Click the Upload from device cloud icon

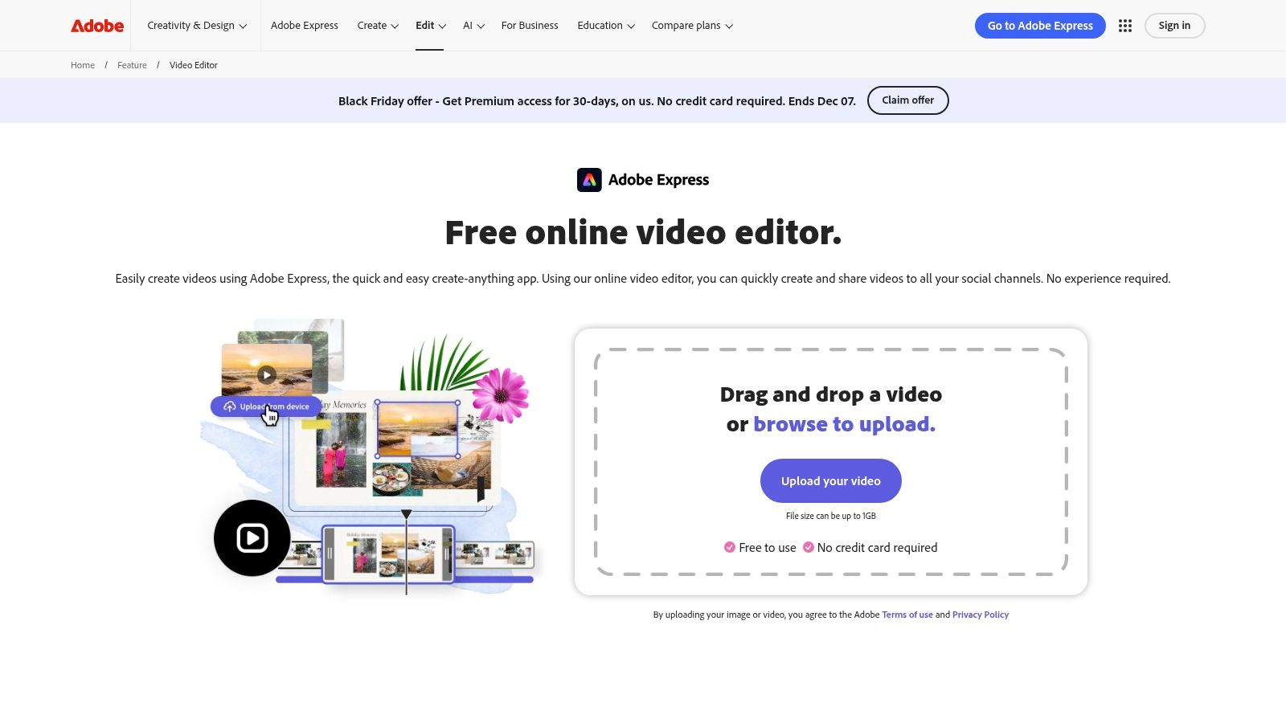point(231,406)
